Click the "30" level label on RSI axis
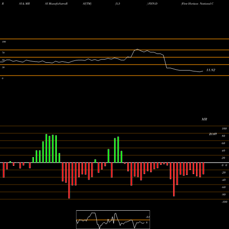Image resolution: width=229 pixels, height=229 pixels. point(3,67)
